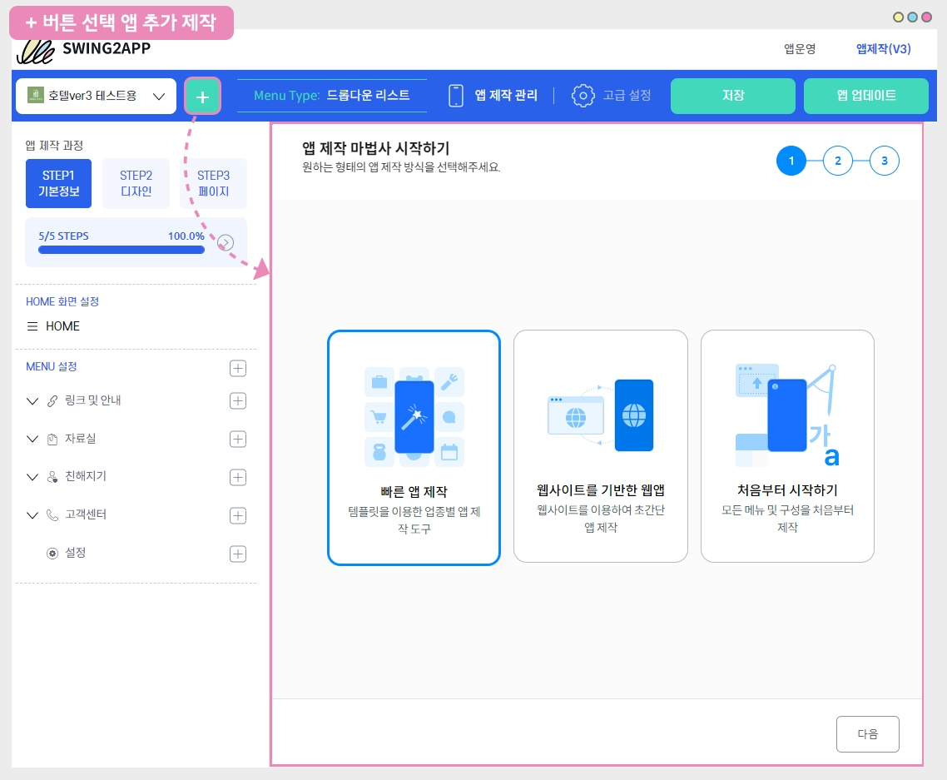Choose 웹사이트를 기반한 웹앱 card
Viewport: 947px width, 780px height.
[x=600, y=447]
